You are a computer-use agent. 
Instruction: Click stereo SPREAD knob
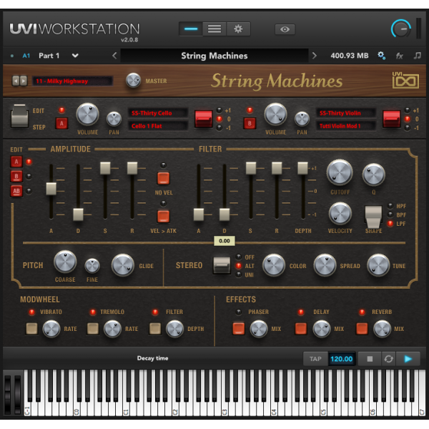325,265
